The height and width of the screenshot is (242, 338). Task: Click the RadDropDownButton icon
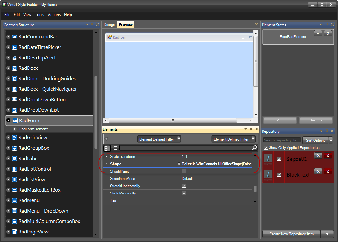click(x=15, y=99)
